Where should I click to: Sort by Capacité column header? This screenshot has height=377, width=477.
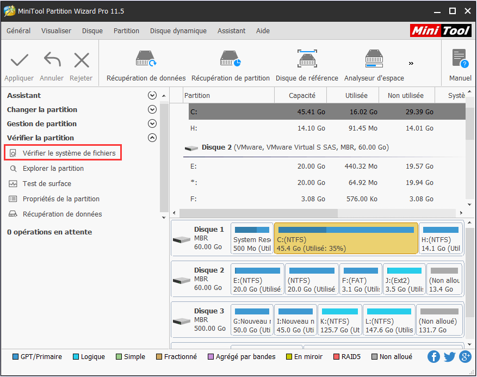coord(301,96)
